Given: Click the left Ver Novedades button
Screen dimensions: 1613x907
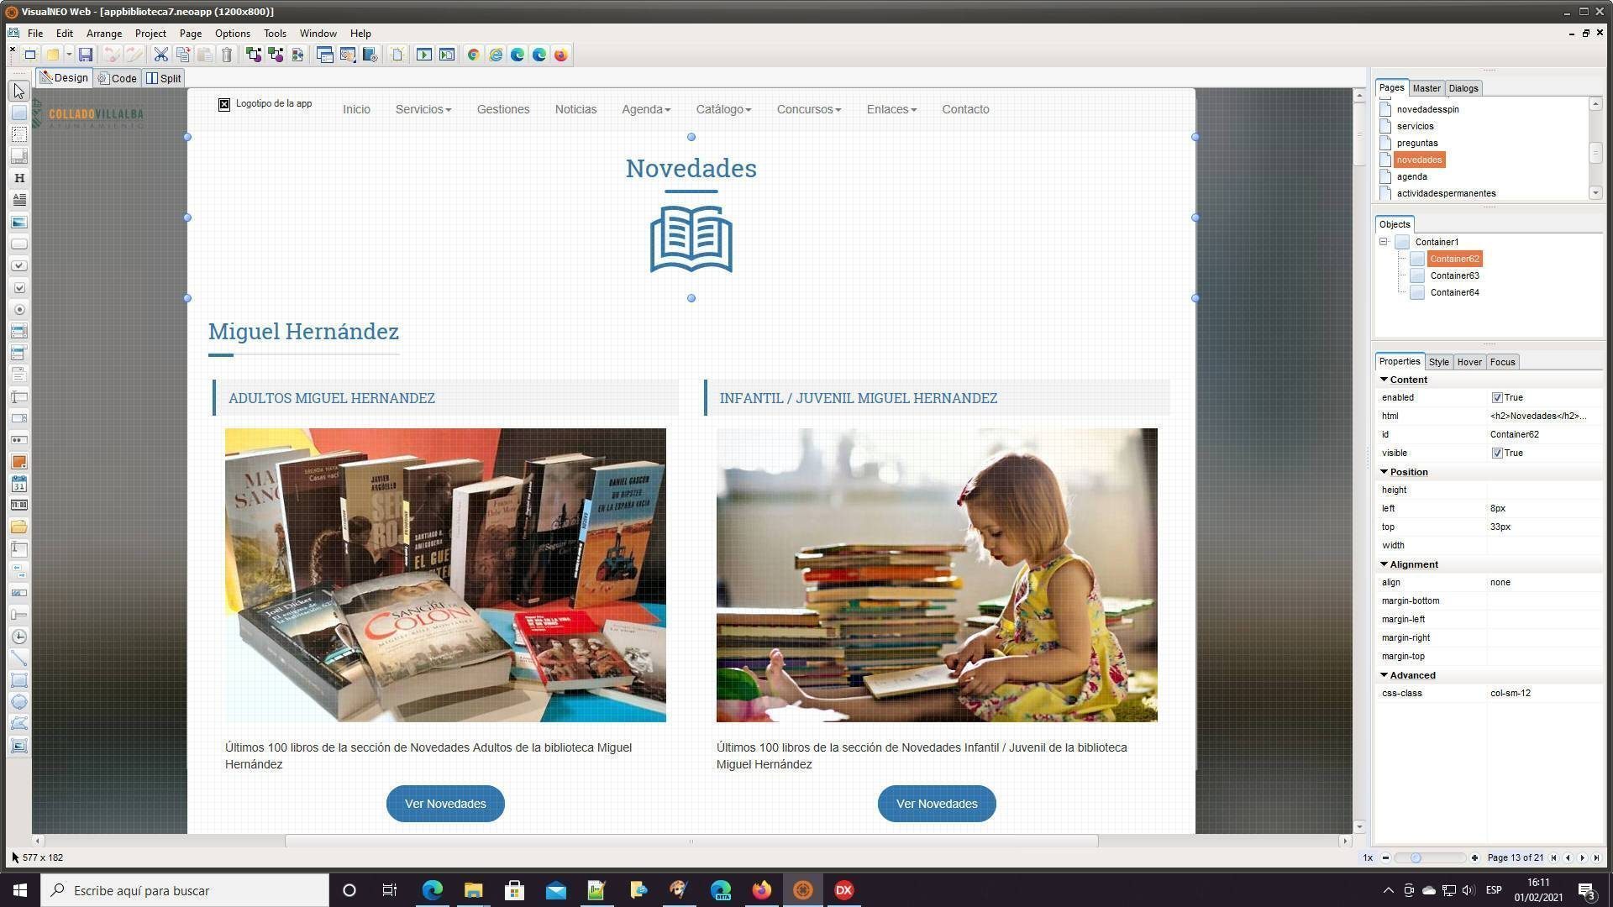Looking at the screenshot, I should point(445,804).
